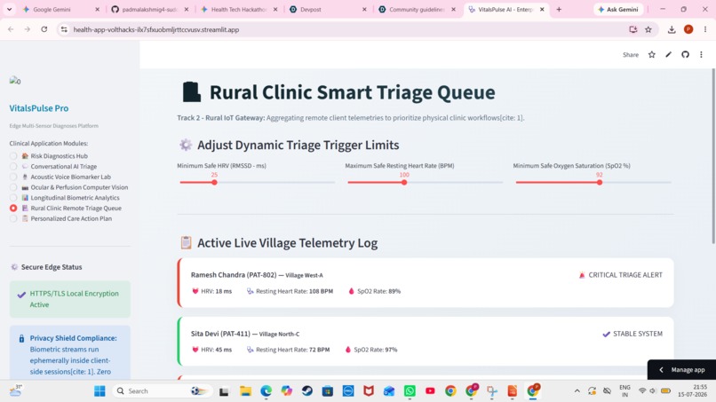Click the site information icon in address bar

64,29
